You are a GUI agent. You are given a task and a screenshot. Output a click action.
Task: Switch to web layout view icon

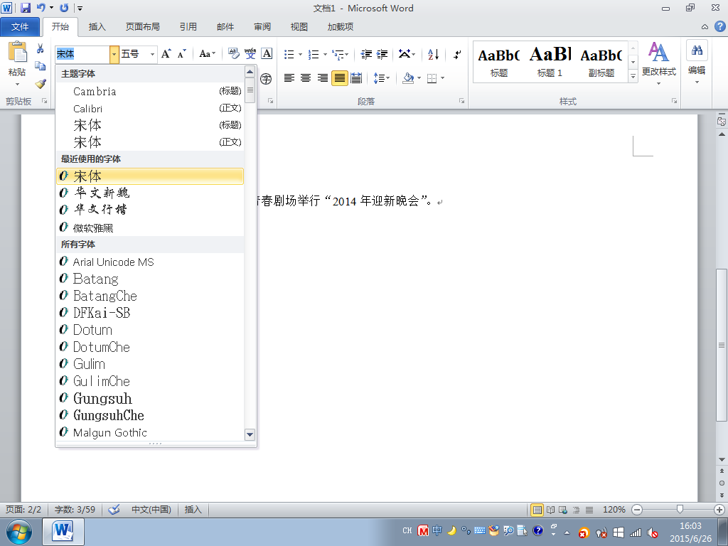(563, 510)
